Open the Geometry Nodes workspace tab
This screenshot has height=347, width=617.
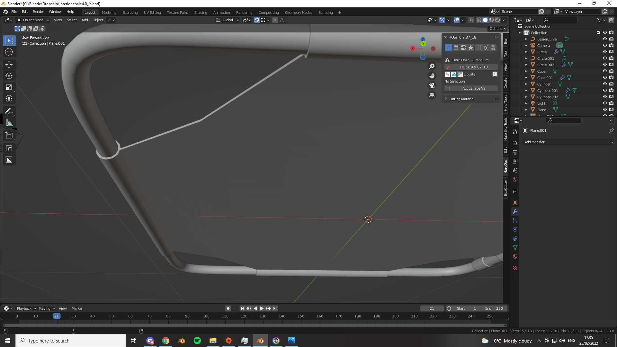coord(298,13)
